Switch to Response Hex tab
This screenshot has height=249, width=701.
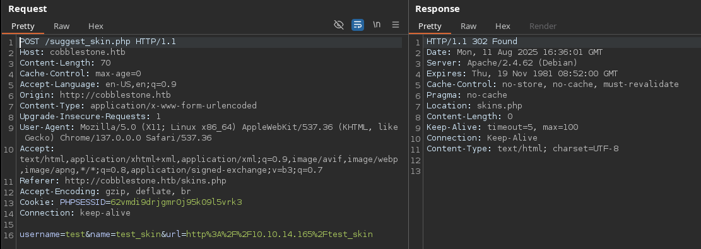(x=502, y=26)
